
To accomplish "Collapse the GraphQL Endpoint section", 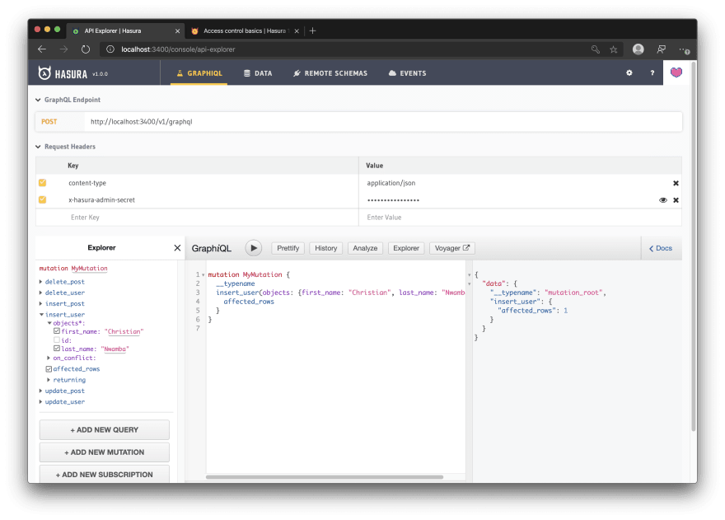I will coord(38,100).
